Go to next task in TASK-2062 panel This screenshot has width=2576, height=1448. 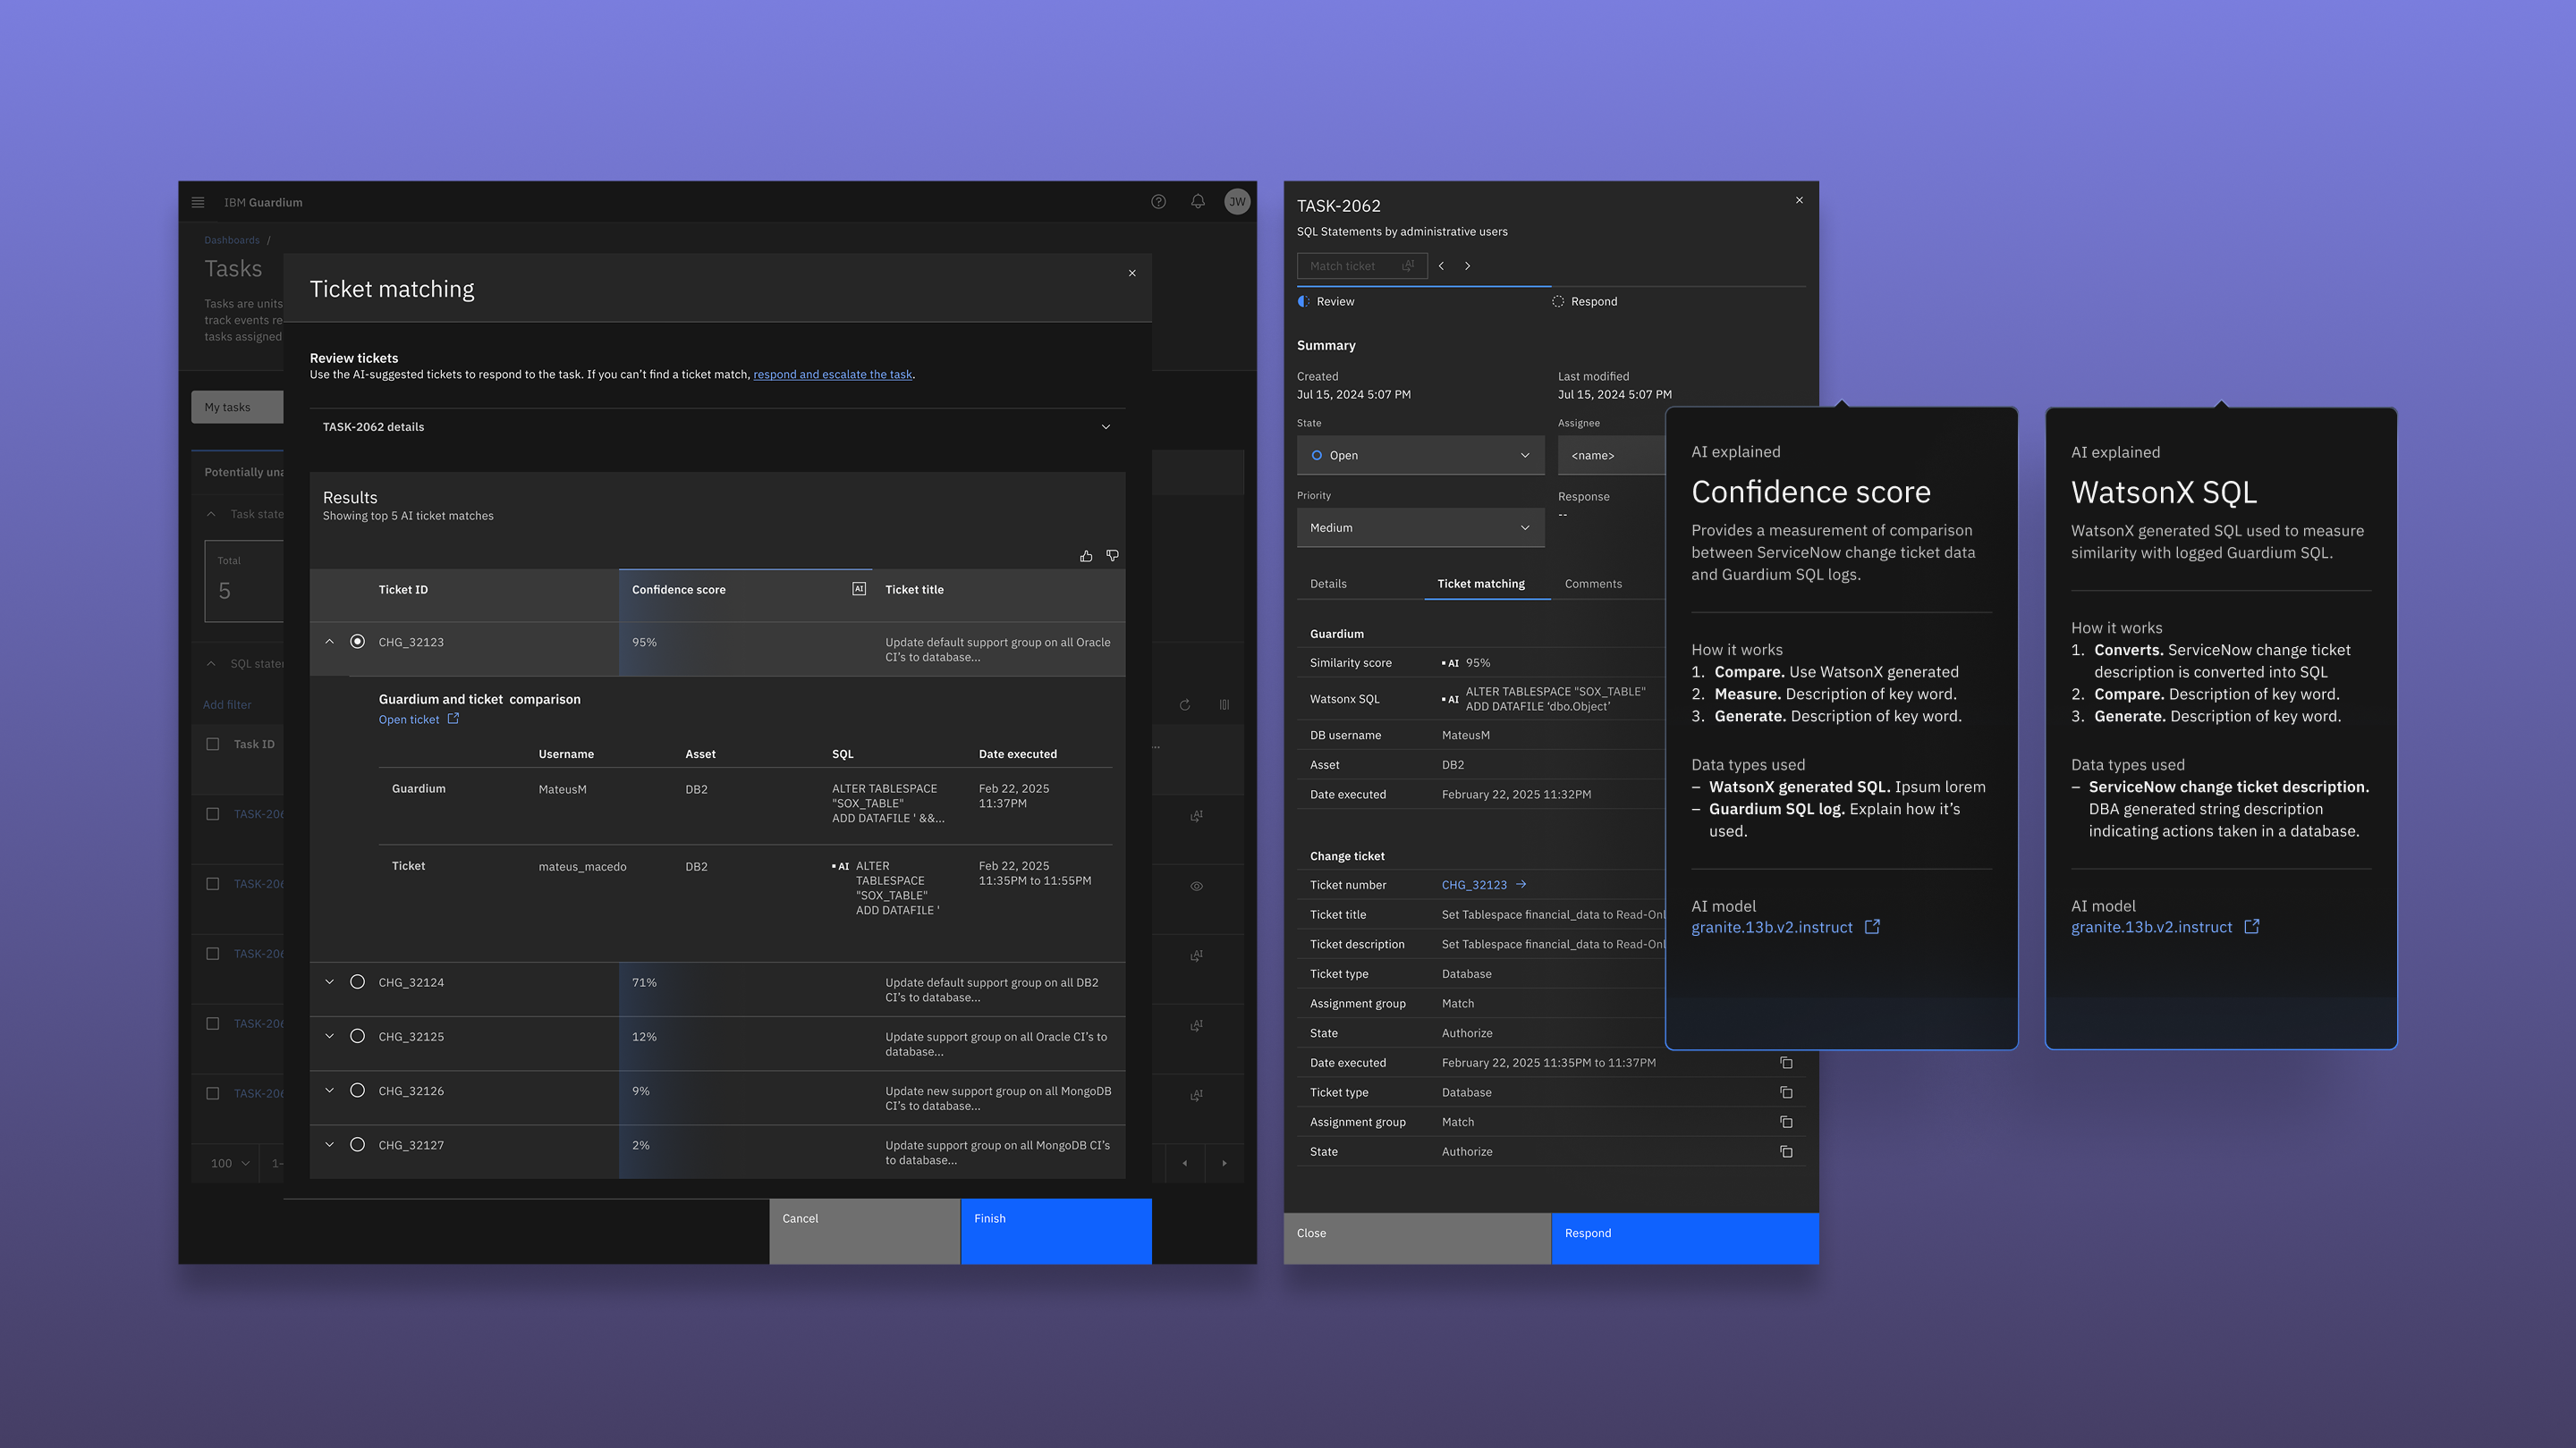point(1467,265)
